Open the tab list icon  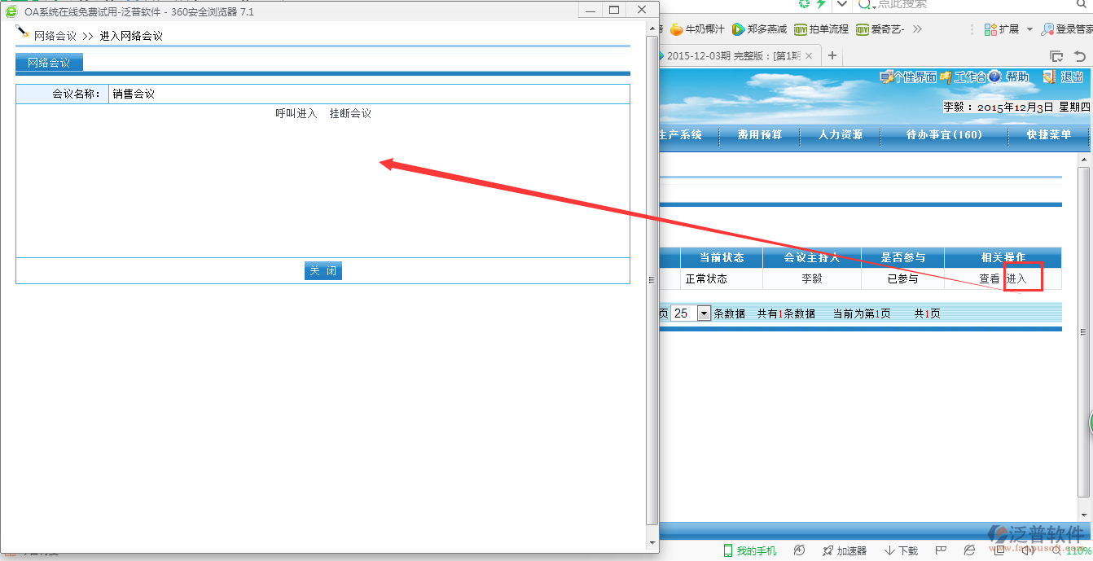point(1056,56)
